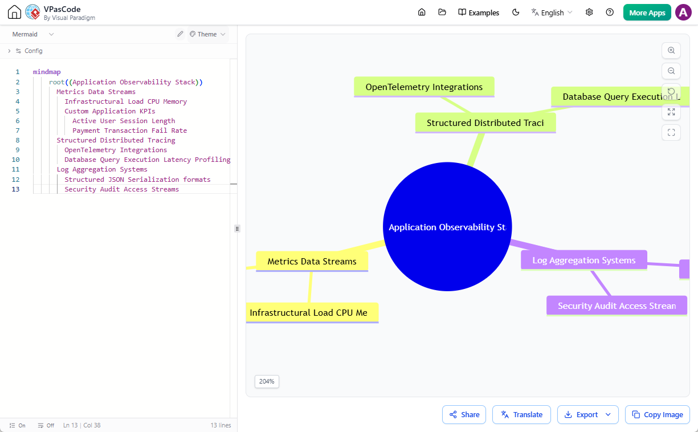The height and width of the screenshot is (432, 698).
Task: Click the Translate button
Action: [x=521, y=415]
